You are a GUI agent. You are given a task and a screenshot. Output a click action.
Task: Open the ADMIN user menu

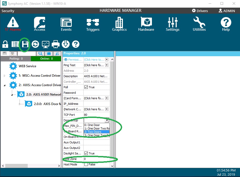tap(227, 11)
